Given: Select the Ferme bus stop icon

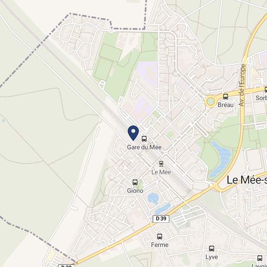Looking at the screenshot, I should [x=160, y=236].
